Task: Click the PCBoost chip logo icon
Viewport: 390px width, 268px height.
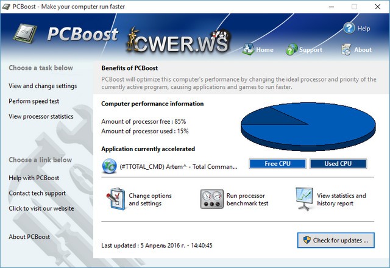Action: click(x=25, y=34)
